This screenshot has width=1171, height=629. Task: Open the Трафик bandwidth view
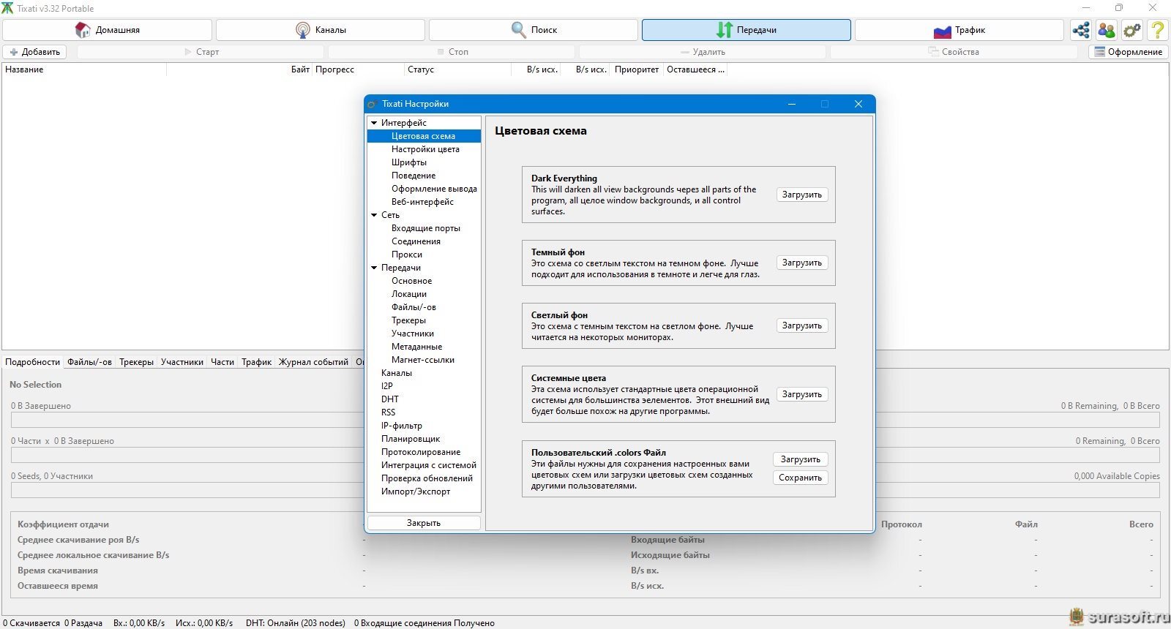pos(959,30)
